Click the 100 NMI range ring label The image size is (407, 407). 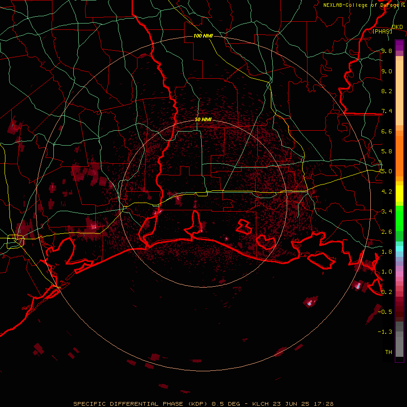coord(203,36)
